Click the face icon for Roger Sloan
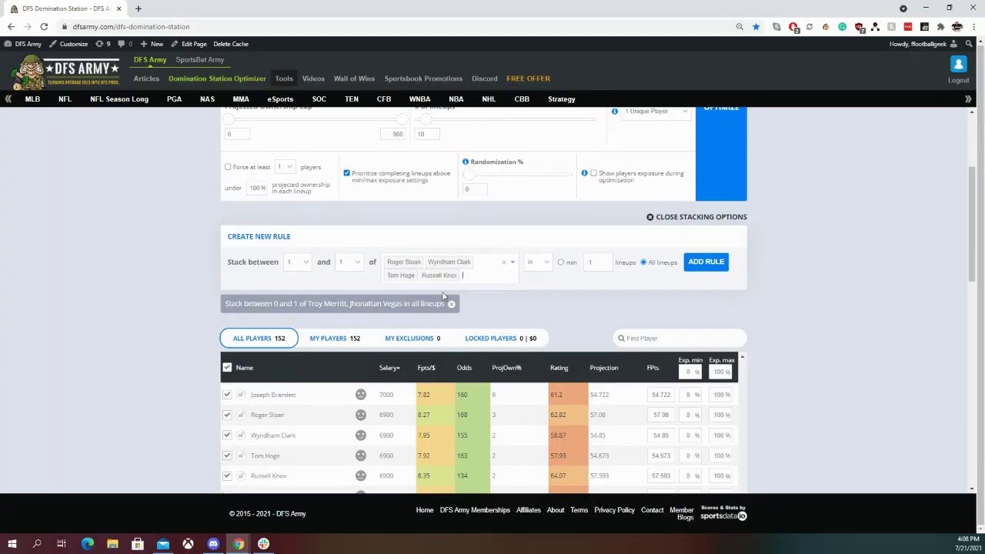Image resolution: width=985 pixels, height=554 pixels. coord(361,415)
